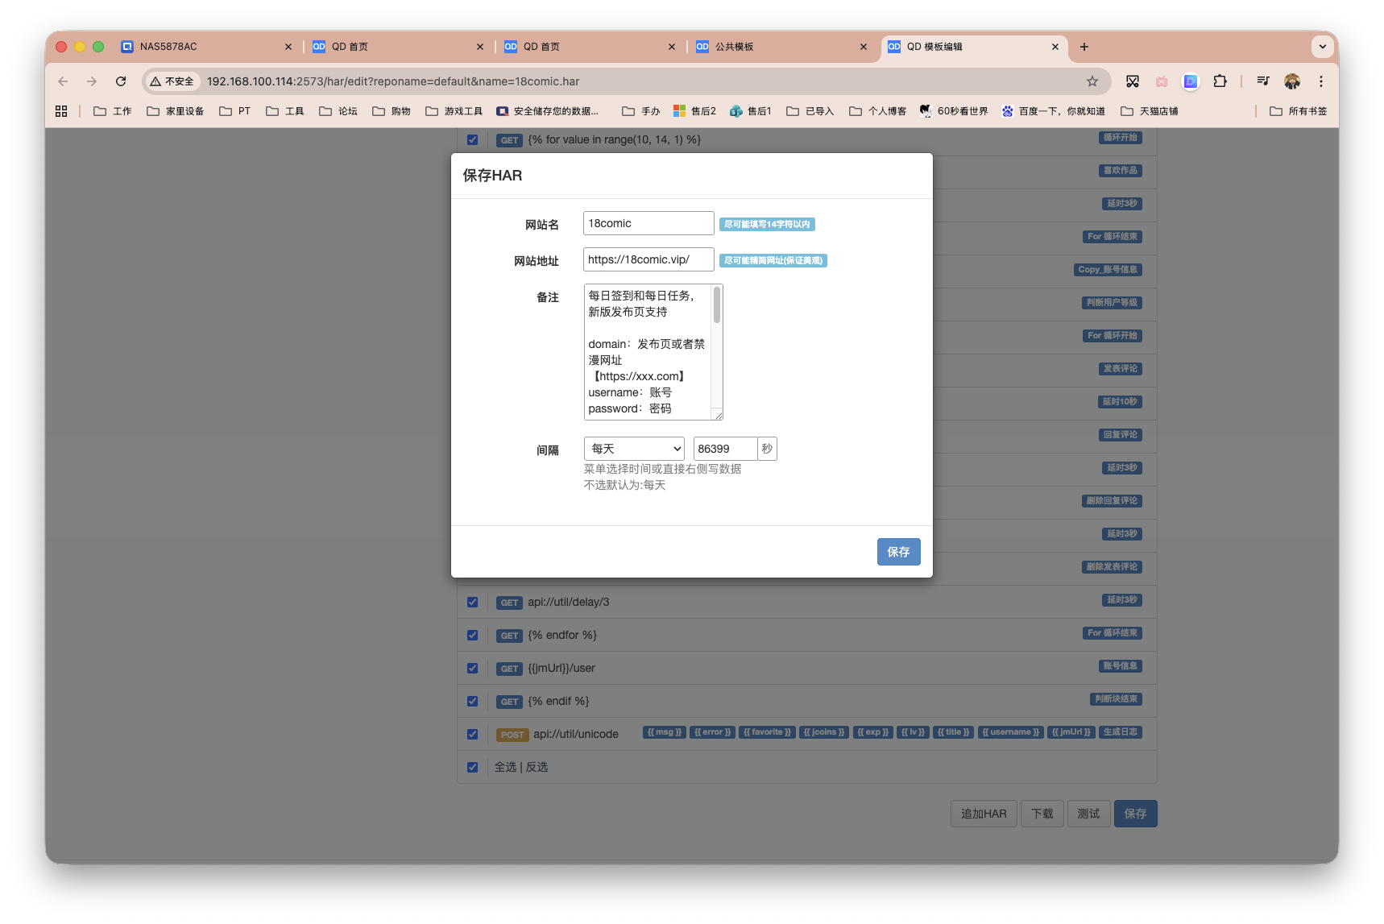Switch to the NAS5878AC tab

tap(168, 47)
